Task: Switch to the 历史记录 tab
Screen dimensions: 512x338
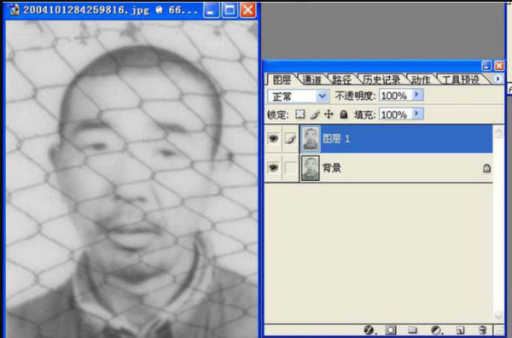Action: (x=381, y=79)
